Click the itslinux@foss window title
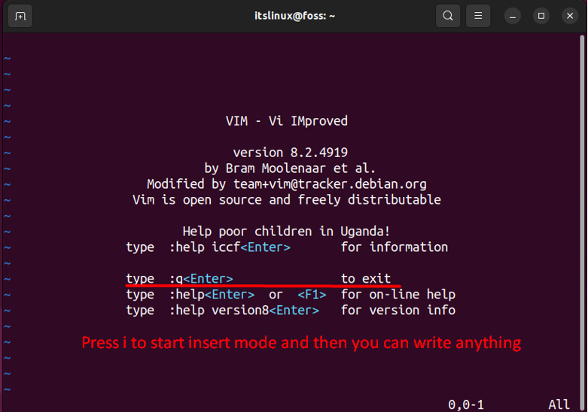The image size is (588, 412). [x=294, y=16]
